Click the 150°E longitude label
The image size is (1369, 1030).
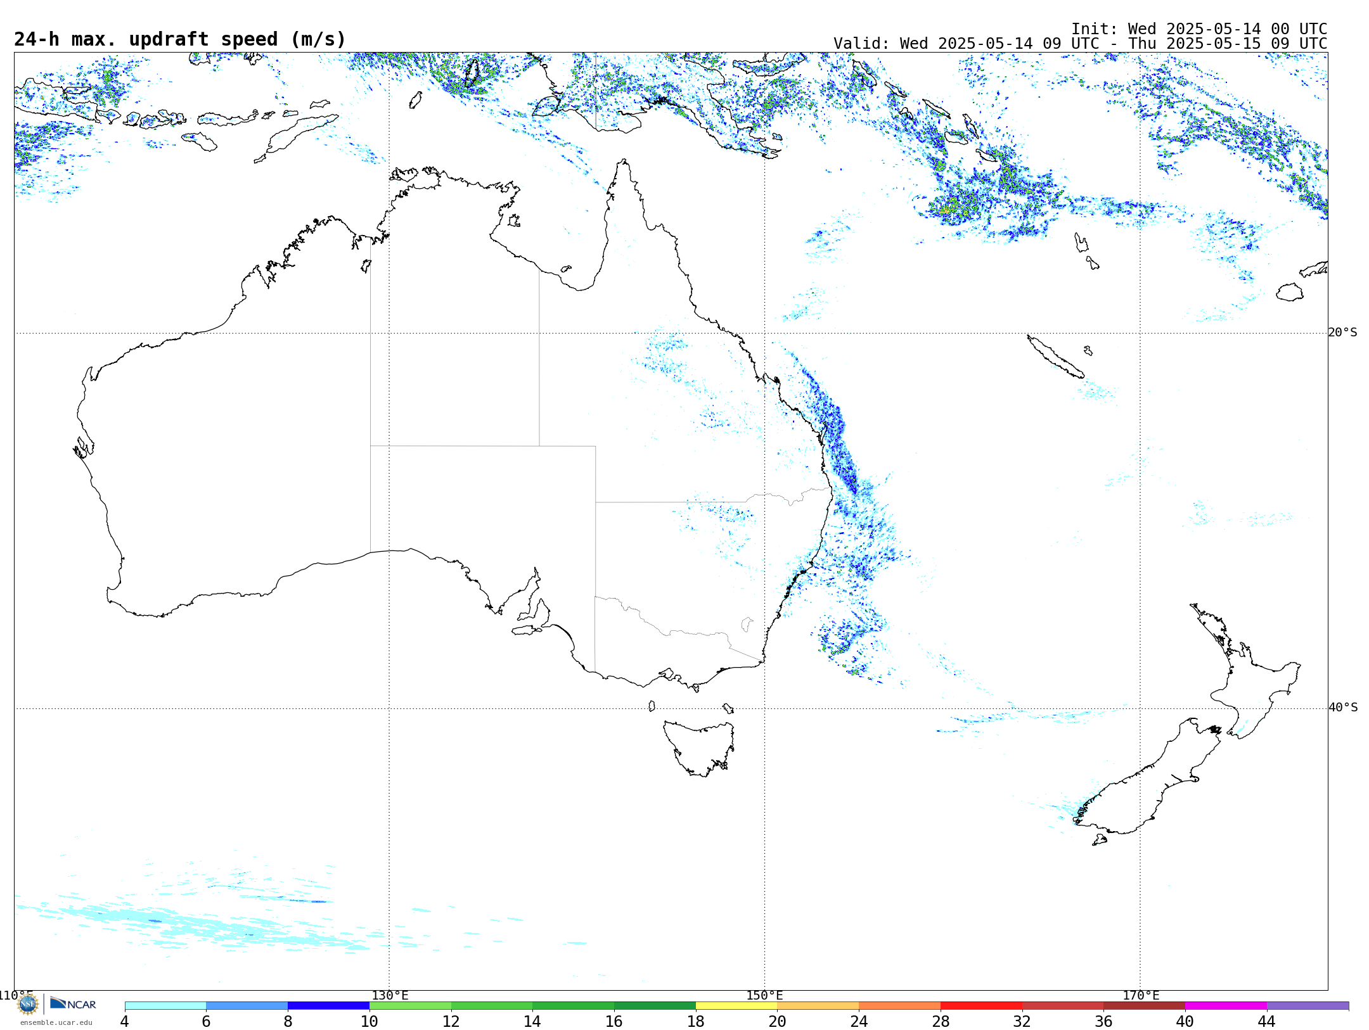tap(764, 996)
